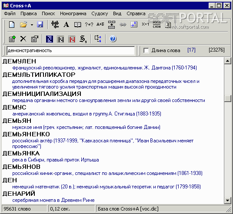Click the word search input field
This screenshot has height=214, width=233.
[71, 51]
